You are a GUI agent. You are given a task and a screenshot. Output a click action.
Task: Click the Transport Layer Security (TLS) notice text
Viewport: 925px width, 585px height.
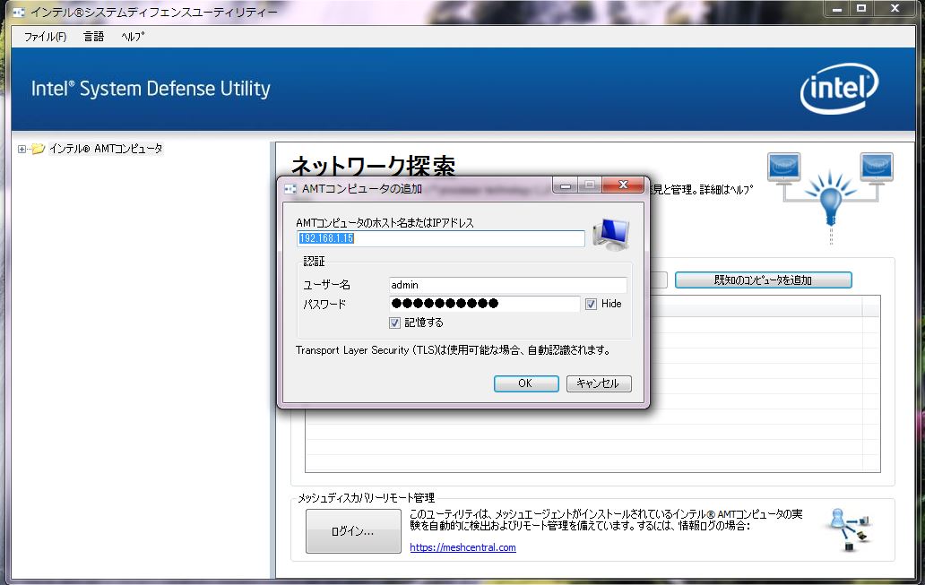click(453, 350)
